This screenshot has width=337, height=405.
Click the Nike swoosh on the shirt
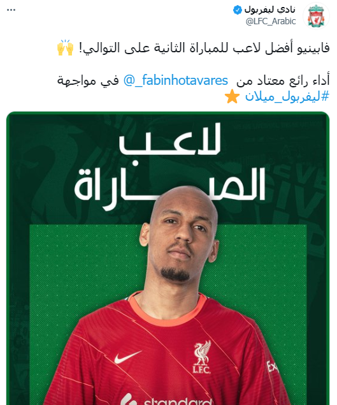(x=128, y=357)
